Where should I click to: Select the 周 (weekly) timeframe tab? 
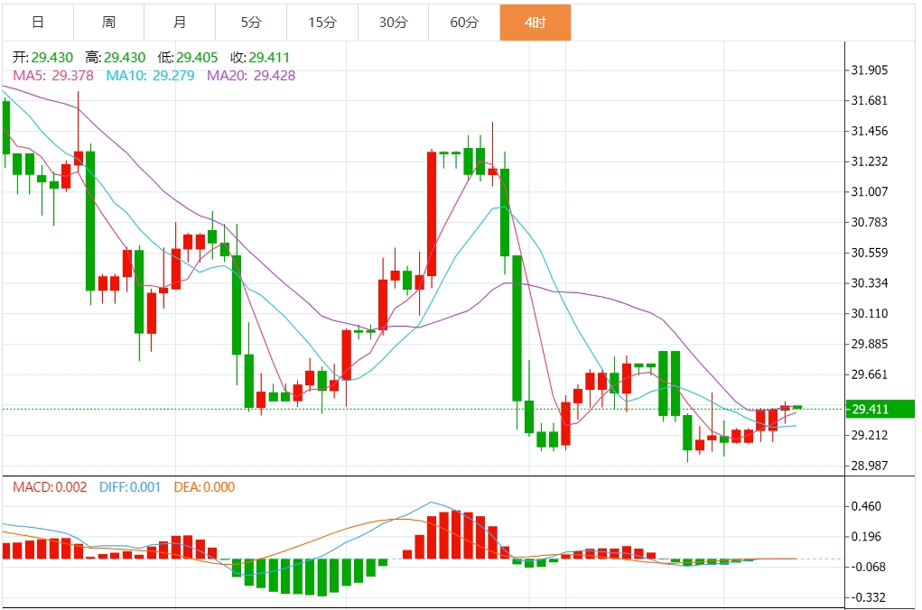108,23
